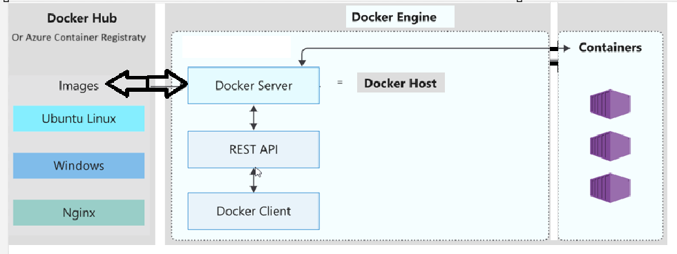This screenshot has height=254, width=677.
Task: Click the Docker Engine title
Action: click(x=394, y=17)
